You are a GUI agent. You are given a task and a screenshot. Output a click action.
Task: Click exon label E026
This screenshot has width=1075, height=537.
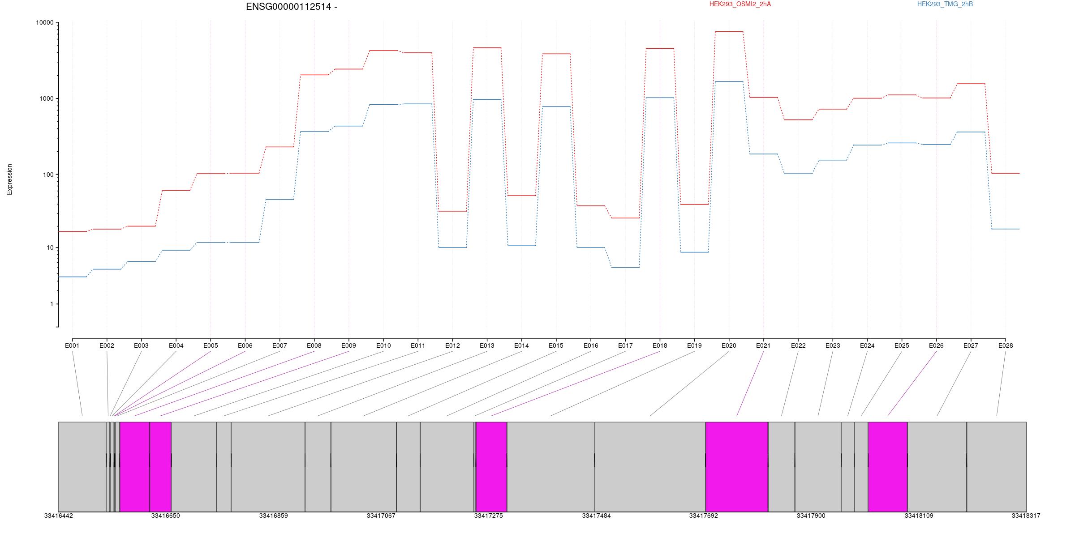point(936,345)
